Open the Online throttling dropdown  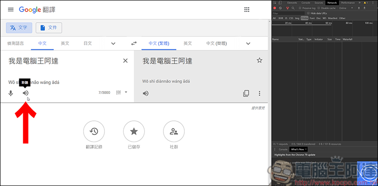click(346, 8)
